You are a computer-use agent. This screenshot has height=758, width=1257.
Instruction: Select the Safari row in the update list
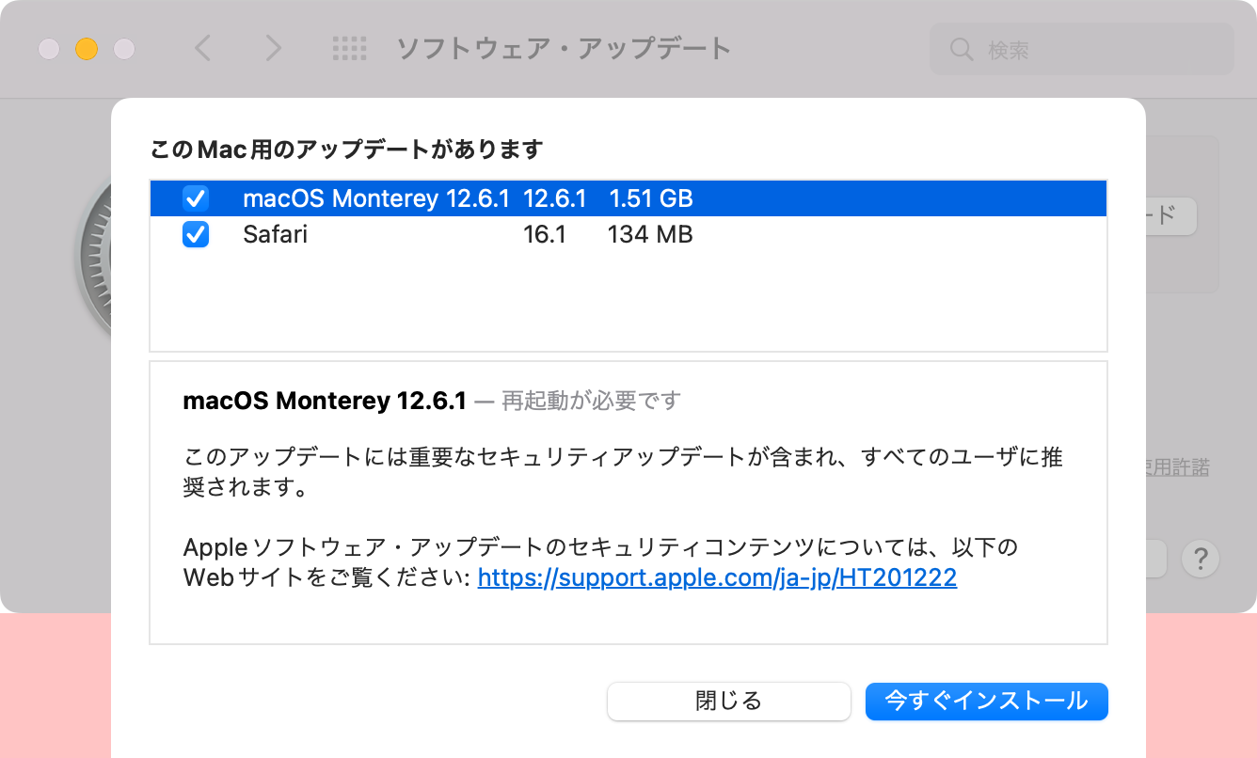click(628, 234)
